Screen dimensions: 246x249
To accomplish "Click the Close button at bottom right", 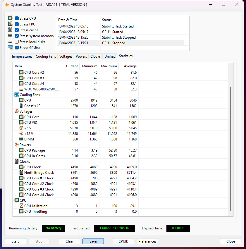I will [230, 241].
